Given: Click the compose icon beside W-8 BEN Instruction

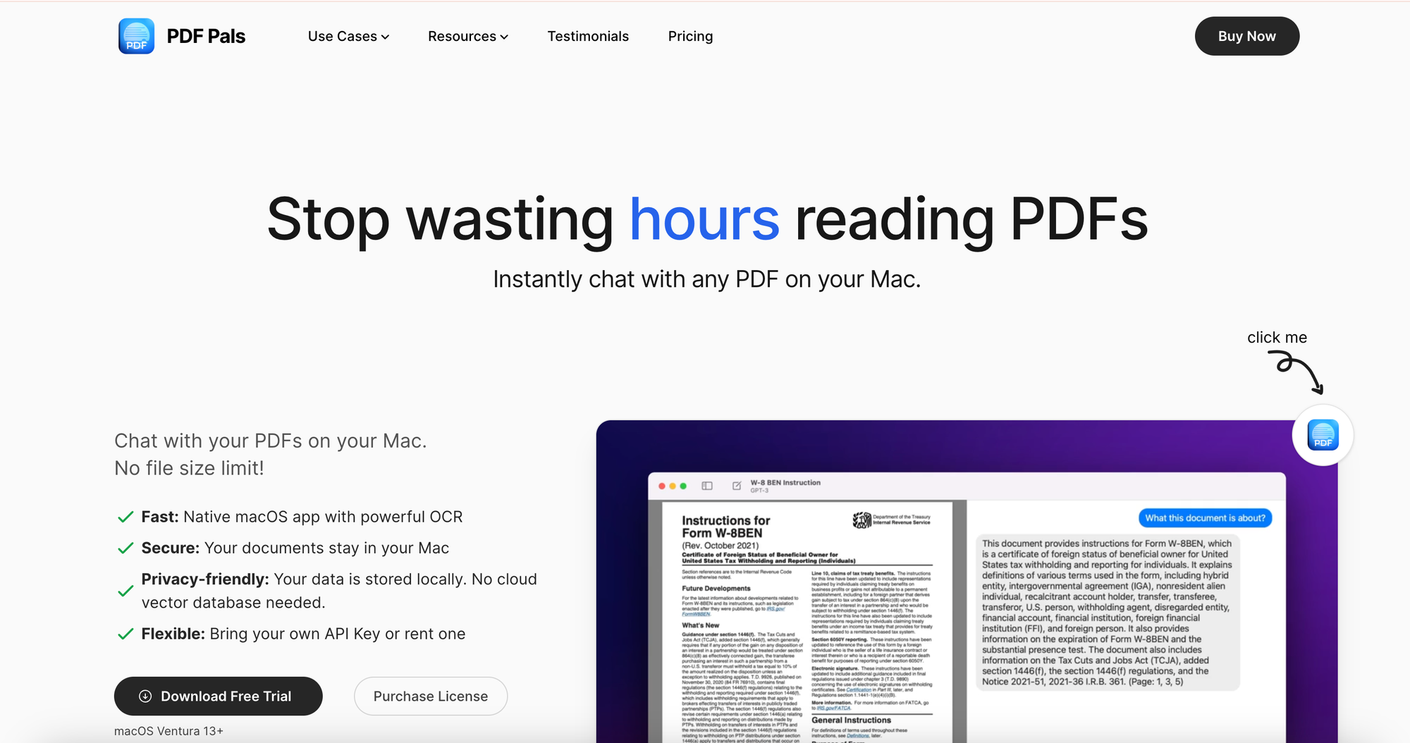Looking at the screenshot, I should [737, 486].
